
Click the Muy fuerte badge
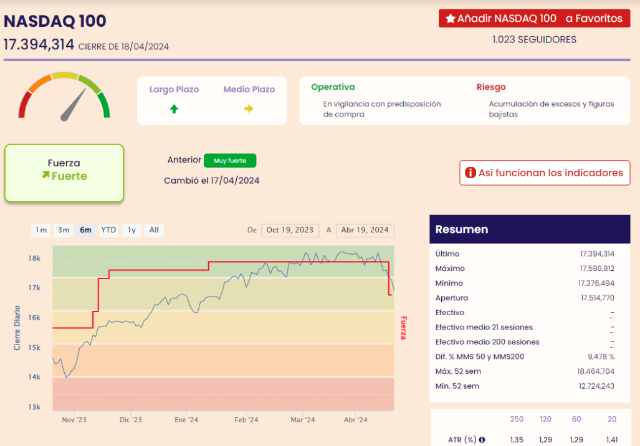[230, 160]
